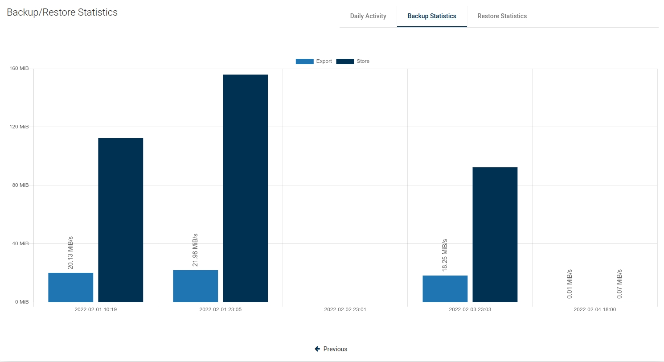Click the left arrow icon beside Previous
664x362 pixels.
[317, 349]
